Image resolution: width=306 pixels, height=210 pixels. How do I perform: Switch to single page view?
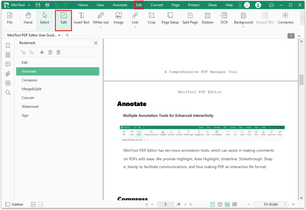tap(212, 204)
